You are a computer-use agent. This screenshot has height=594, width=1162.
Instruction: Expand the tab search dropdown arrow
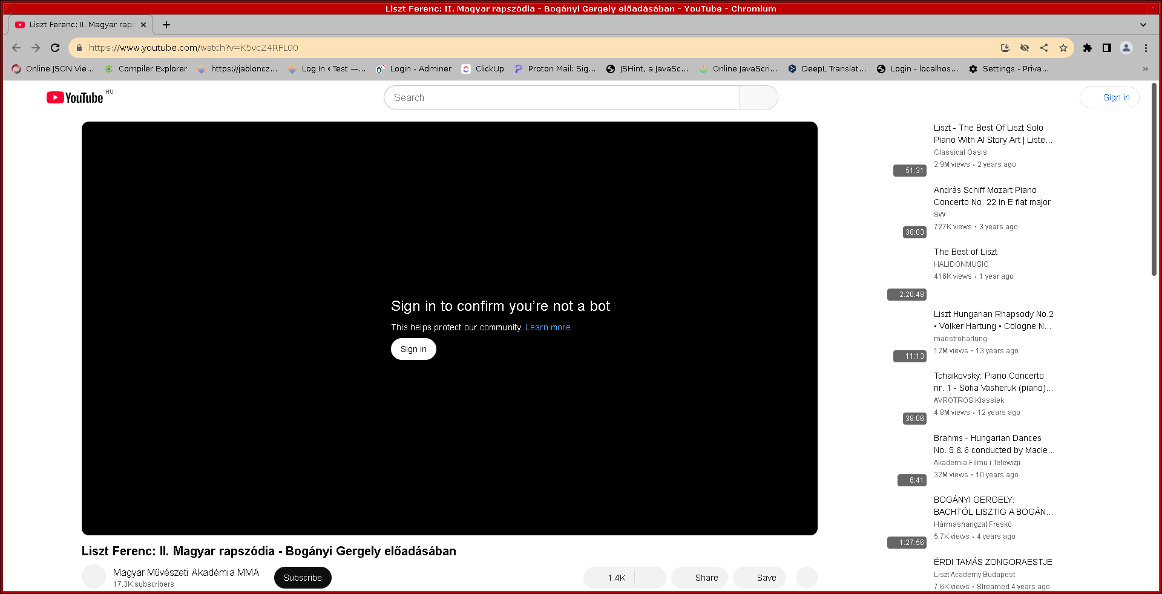pyautogui.click(x=1143, y=25)
